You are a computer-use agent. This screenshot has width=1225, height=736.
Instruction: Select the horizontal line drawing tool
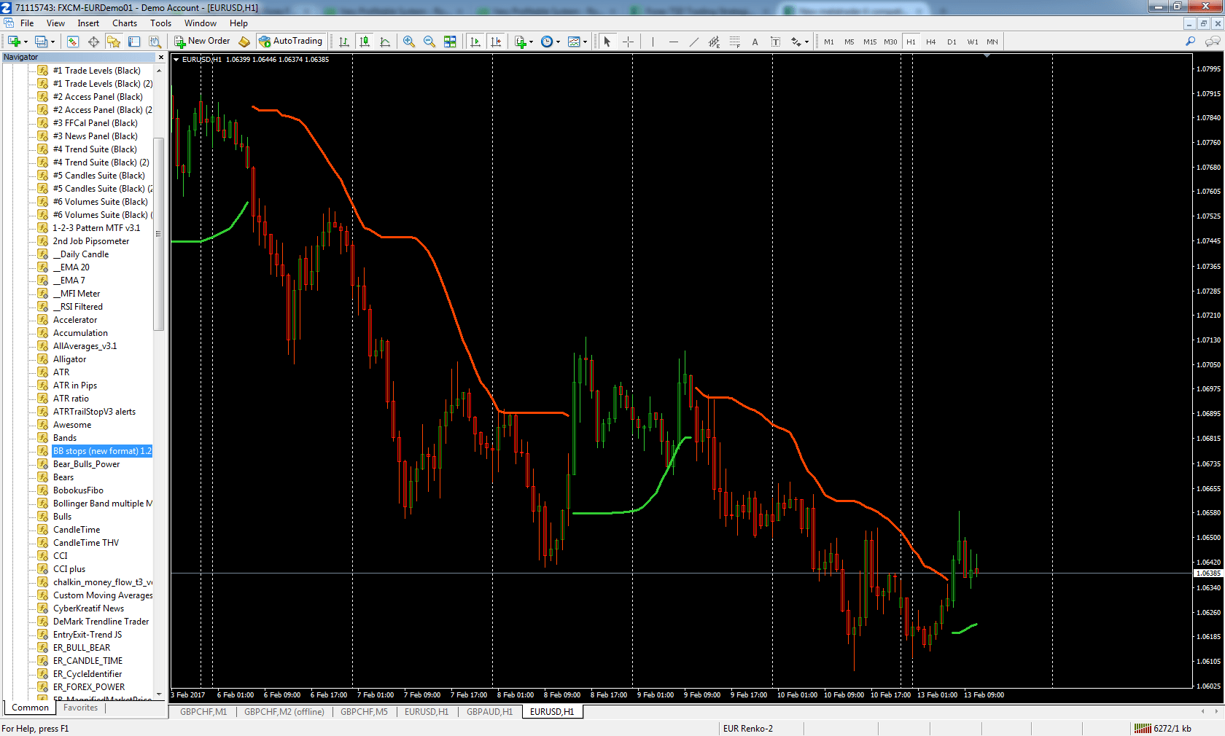[673, 42]
